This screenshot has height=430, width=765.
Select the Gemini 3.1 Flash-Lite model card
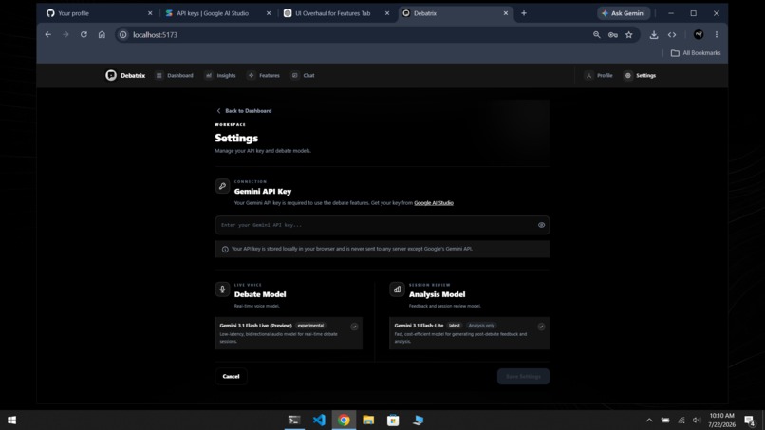(x=469, y=333)
